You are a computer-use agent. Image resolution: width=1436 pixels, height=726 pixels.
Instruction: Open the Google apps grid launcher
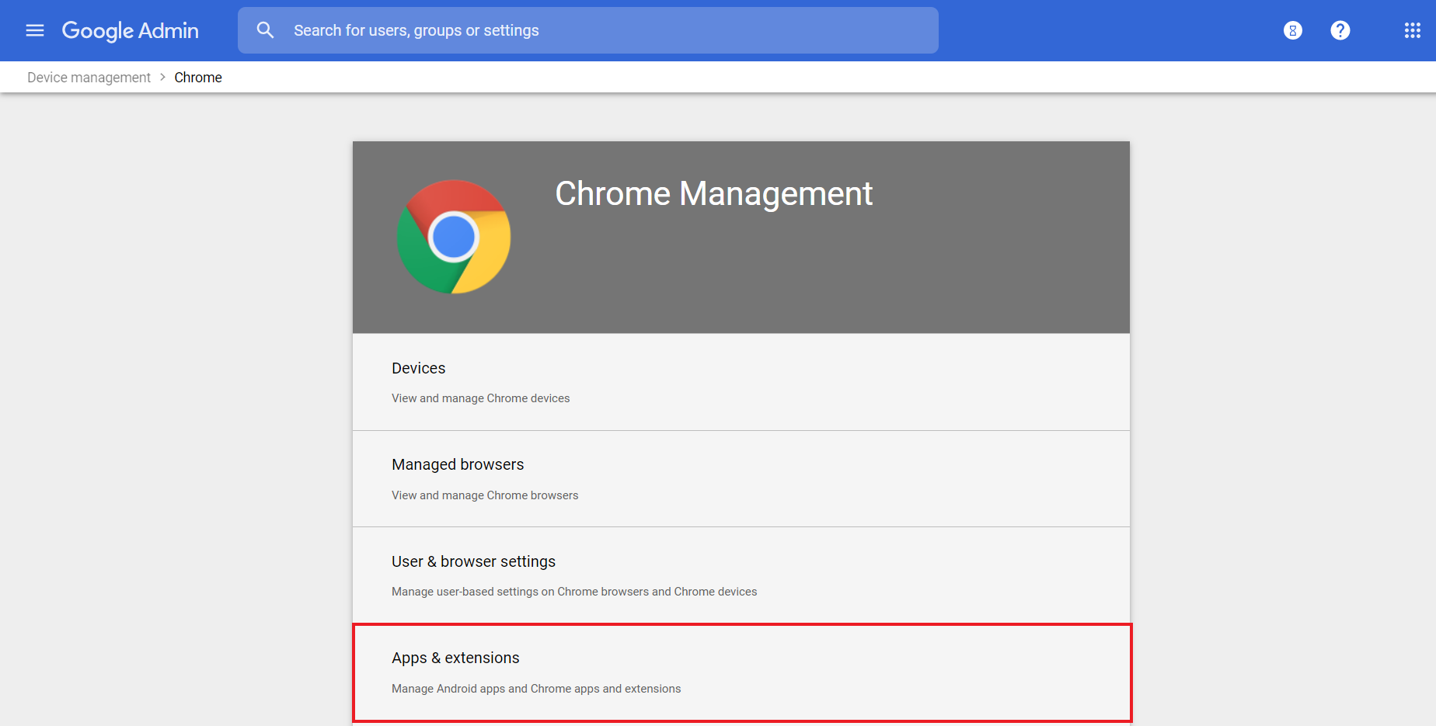(1412, 30)
